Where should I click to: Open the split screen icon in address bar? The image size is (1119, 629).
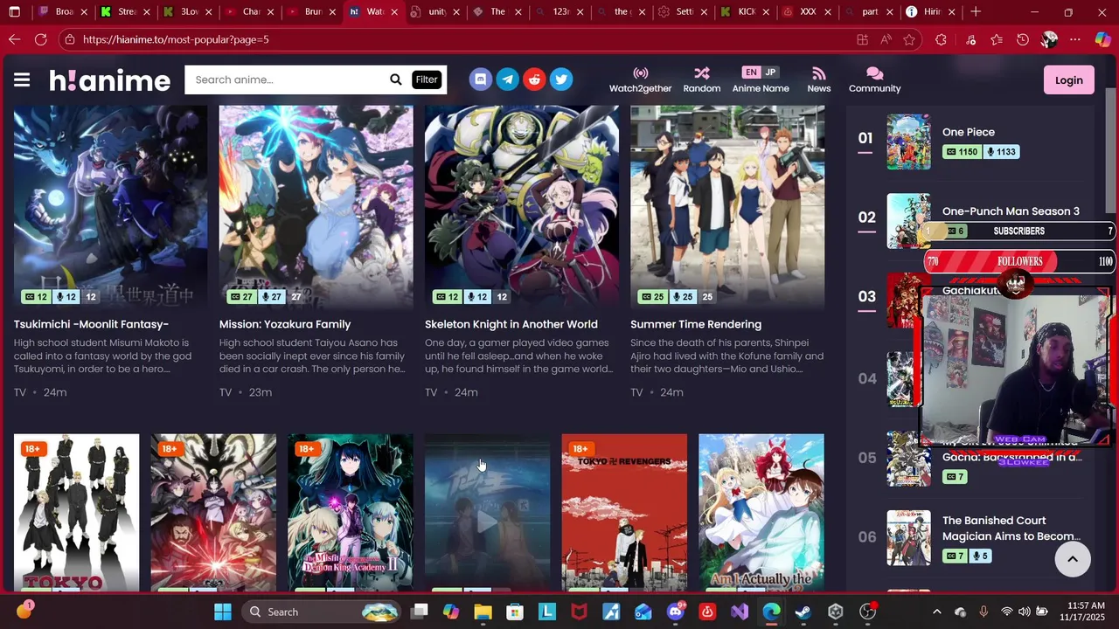coord(862,39)
